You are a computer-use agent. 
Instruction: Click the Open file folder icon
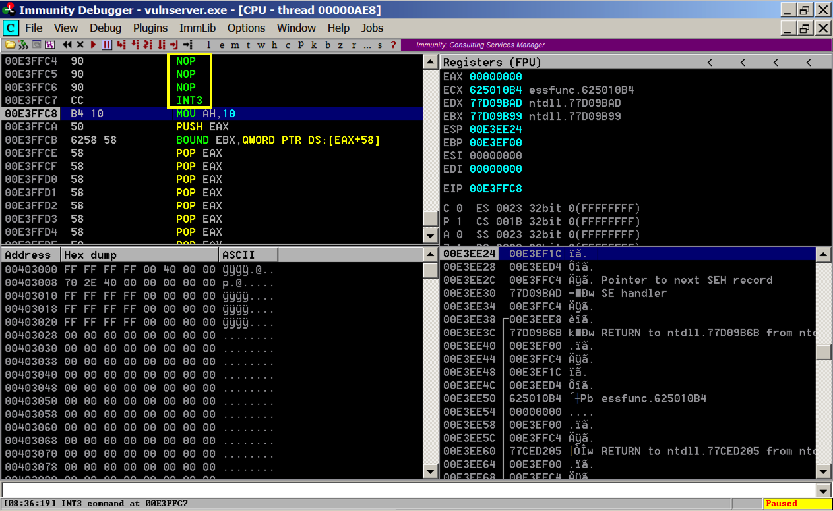tap(10, 45)
